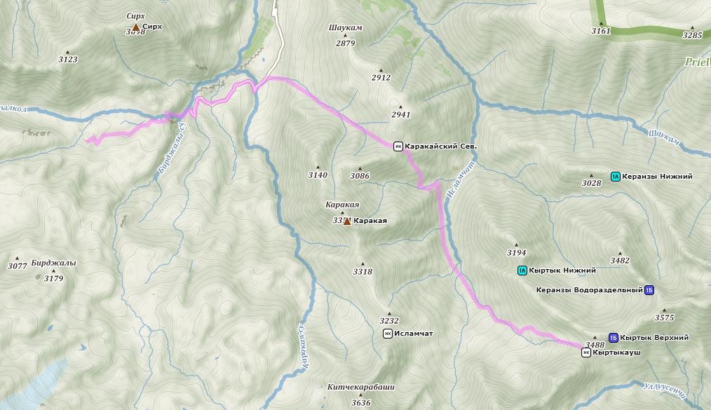
Task: Click the Каракая brown peak marker
Action: (347, 221)
